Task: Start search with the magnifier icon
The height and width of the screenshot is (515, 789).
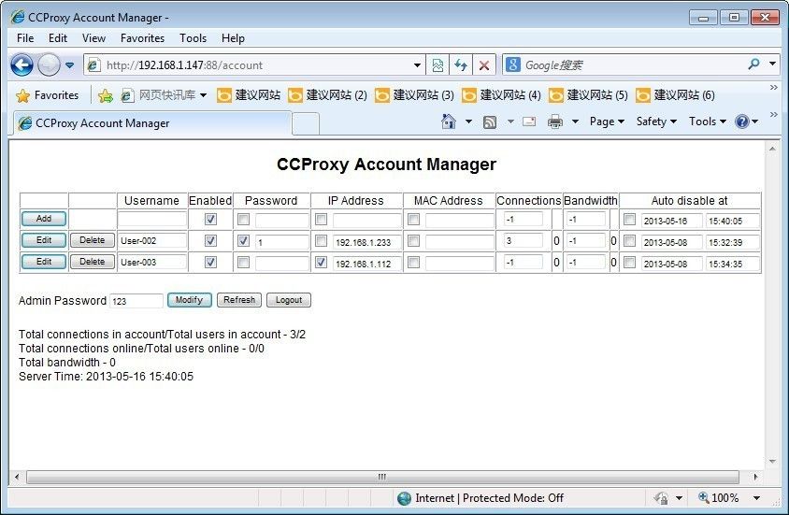Action: click(753, 64)
